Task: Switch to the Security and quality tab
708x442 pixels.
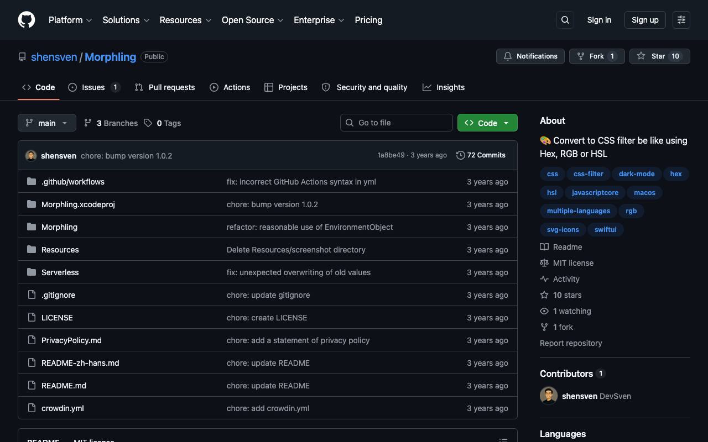Action: (364, 87)
